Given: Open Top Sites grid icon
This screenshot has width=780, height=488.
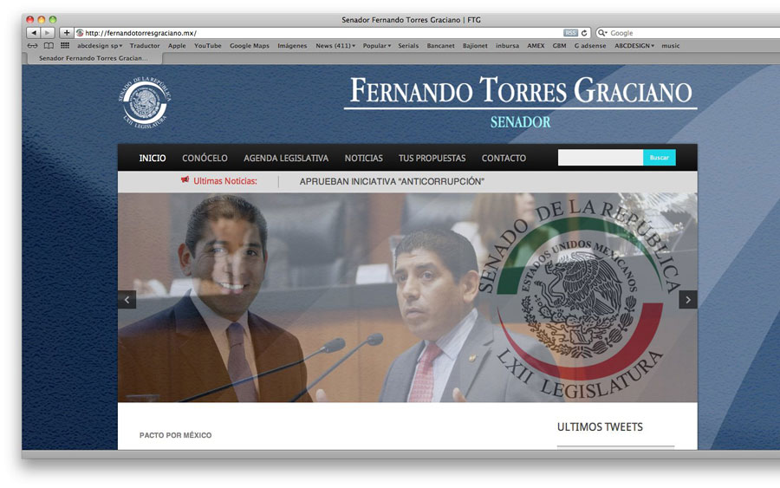Looking at the screenshot, I should [x=65, y=46].
